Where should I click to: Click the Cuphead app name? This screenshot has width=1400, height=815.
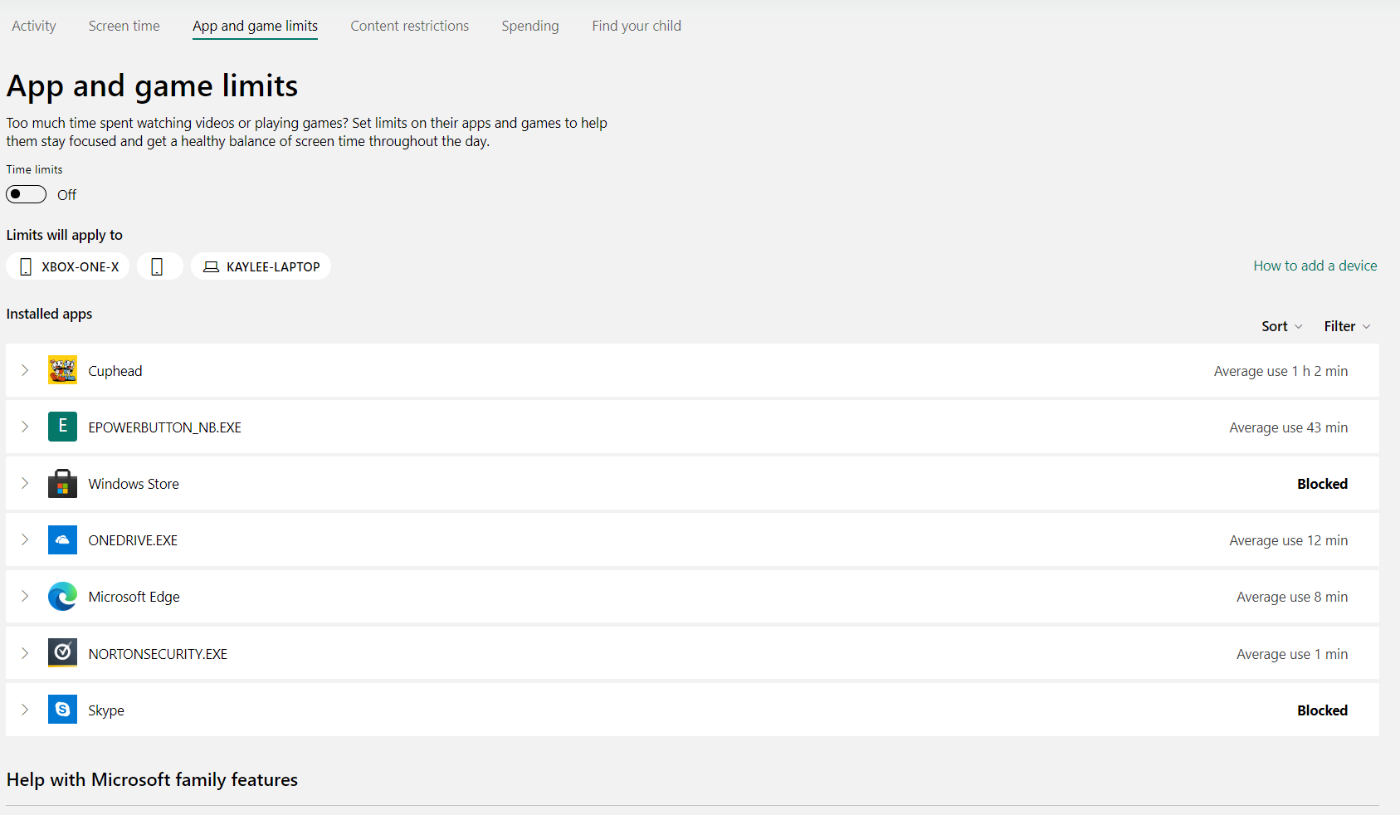[115, 371]
